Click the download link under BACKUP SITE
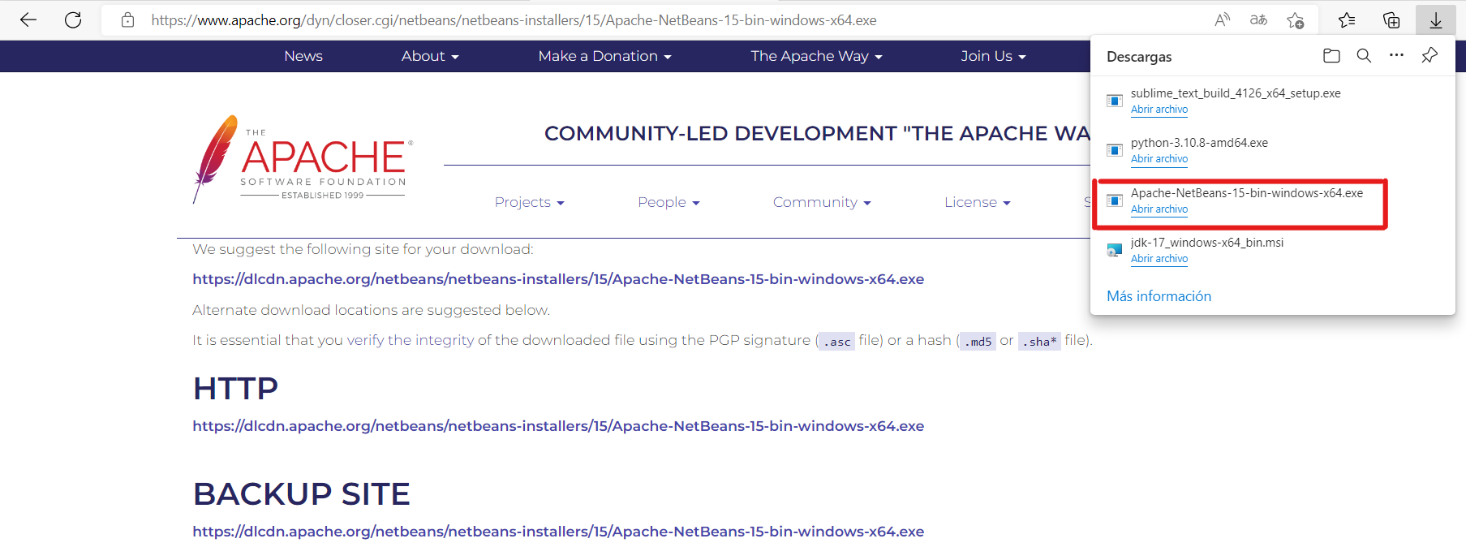Viewport: 1466px width, 560px height. 558,532
